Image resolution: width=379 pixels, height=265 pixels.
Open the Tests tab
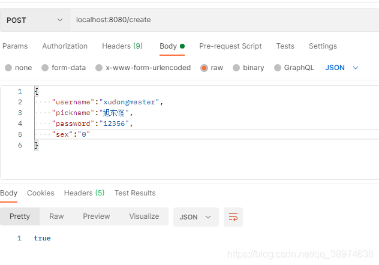[285, 46]
